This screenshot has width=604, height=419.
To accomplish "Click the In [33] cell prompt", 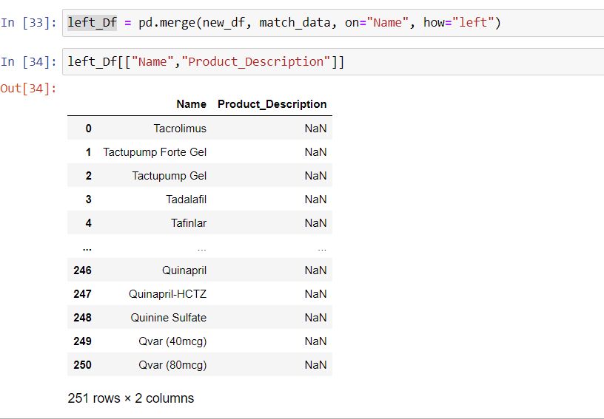I will [28, 23].
